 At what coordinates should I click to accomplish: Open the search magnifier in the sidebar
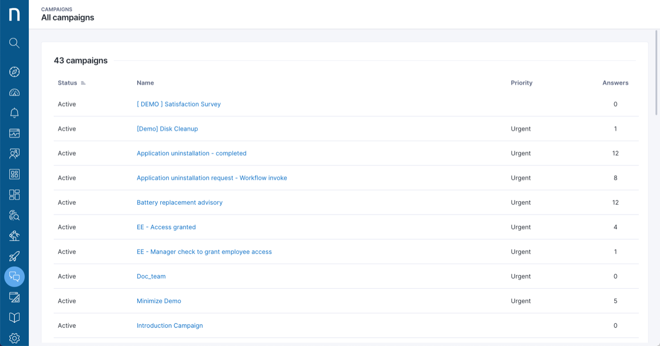click(x=14, y=43)
